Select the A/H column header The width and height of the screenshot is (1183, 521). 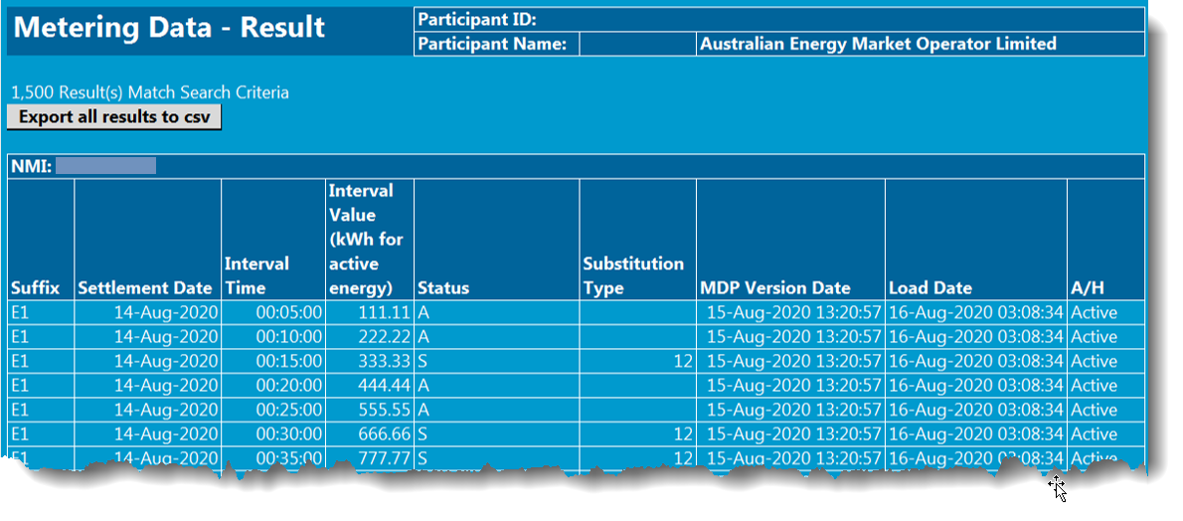tap(1088, 287)
